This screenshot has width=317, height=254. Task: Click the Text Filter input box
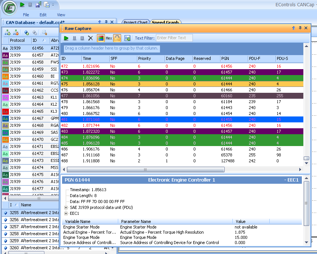[x=174, y=38]
